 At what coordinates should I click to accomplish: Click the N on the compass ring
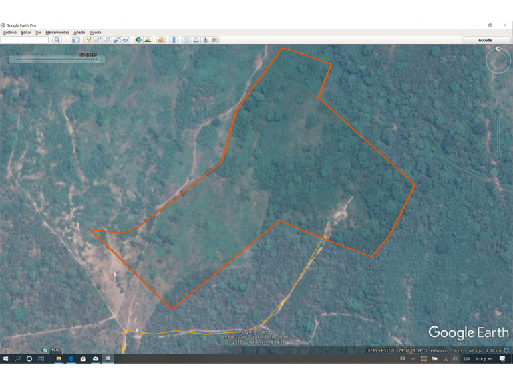coord(498,49)
